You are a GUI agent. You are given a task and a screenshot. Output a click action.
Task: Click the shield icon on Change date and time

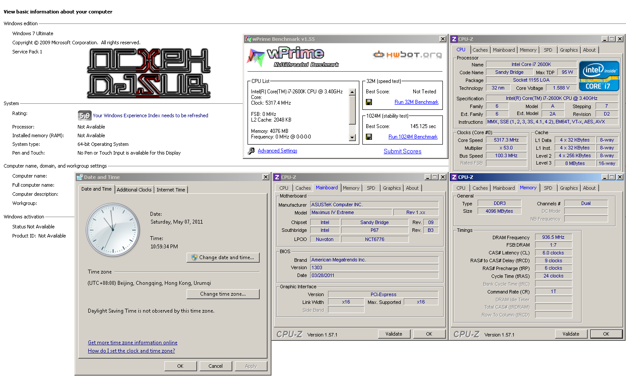pos(194,257)
